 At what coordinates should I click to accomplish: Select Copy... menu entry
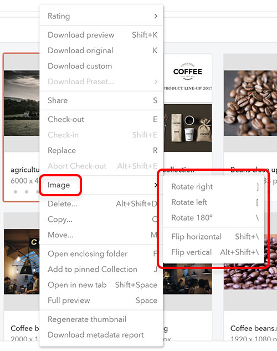click(101, 220)
